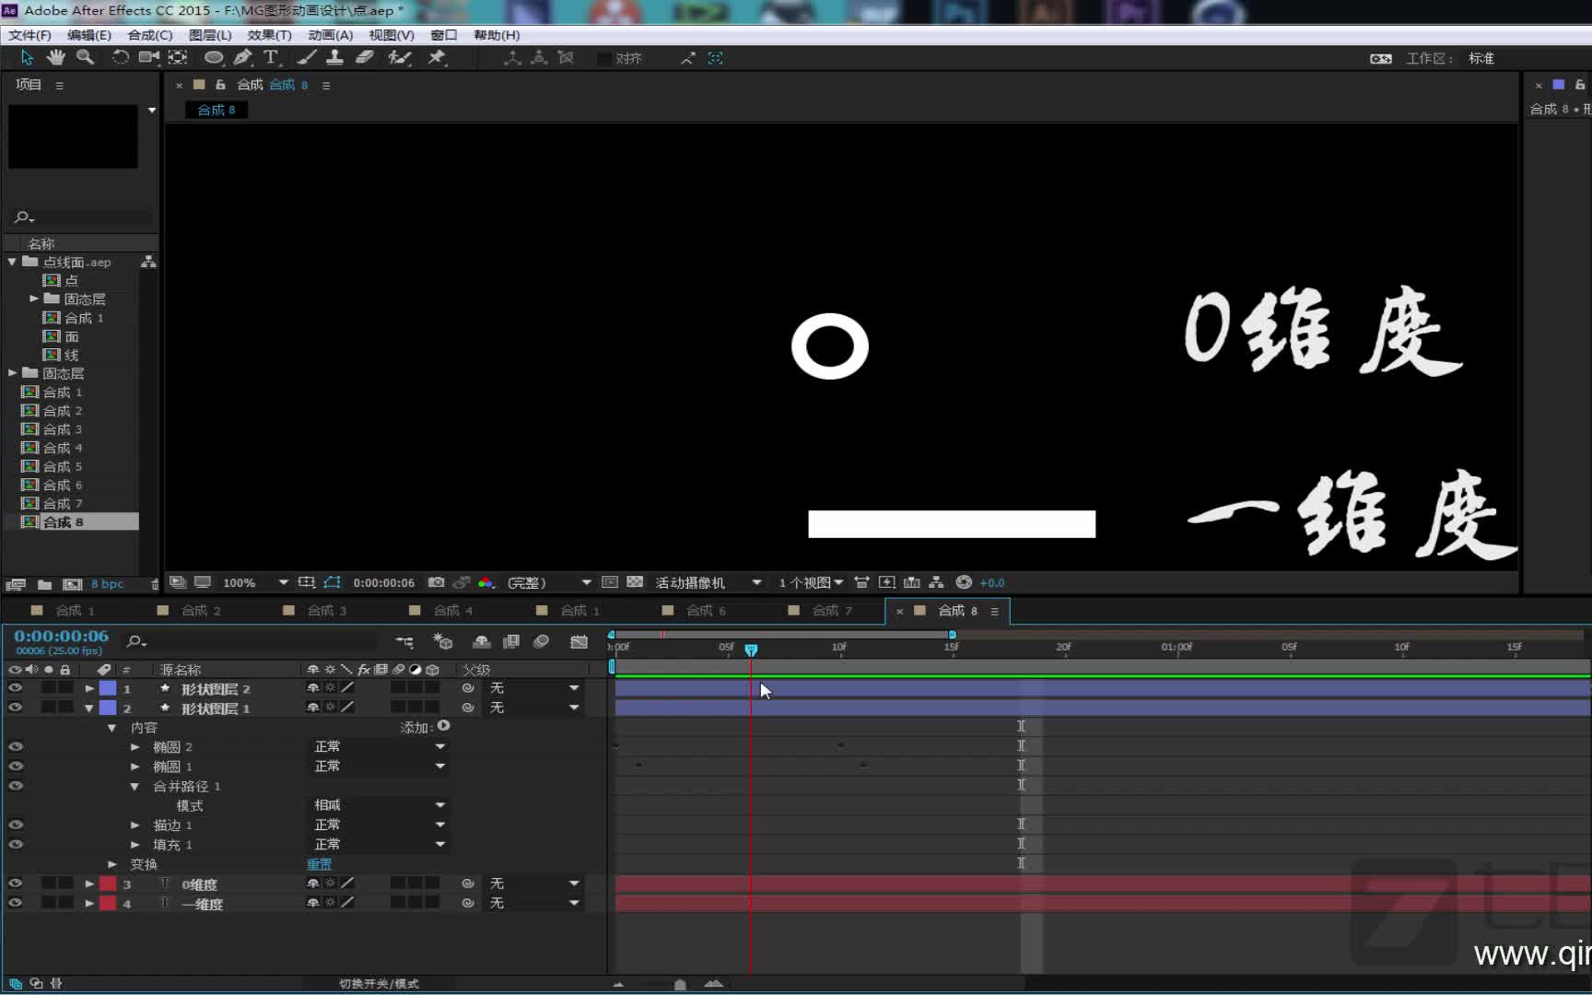The height and width of the screenshot is (995, 1592).
Task: Hide the 一维度 text layer
Action: click(15, 903)
